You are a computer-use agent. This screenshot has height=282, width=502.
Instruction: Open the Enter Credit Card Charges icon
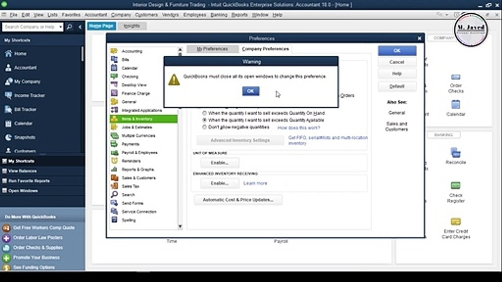456,222
